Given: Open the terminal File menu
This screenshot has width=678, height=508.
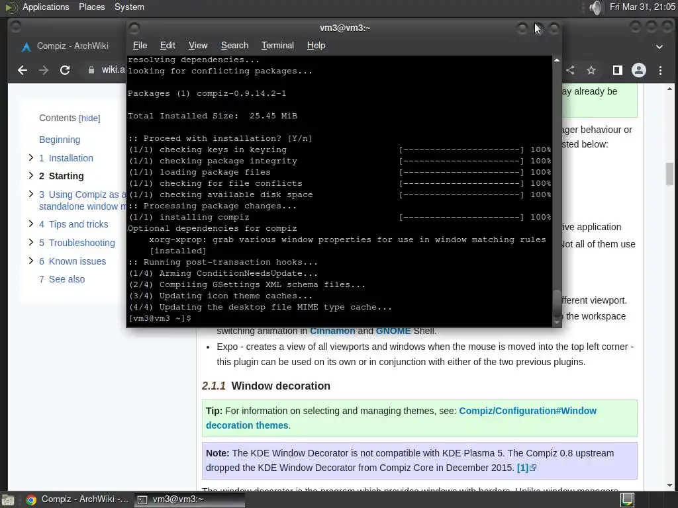Looking at the screenshot, I should [140, 46].
